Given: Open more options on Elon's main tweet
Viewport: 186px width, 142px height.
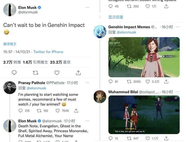Looking at the screenshot, I should coord(87,7).
